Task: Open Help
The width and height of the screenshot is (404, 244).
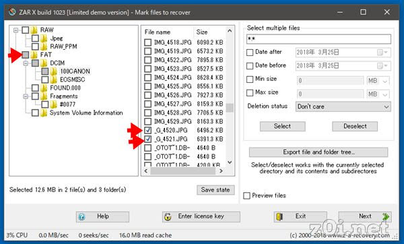Action: click(102, 216)
